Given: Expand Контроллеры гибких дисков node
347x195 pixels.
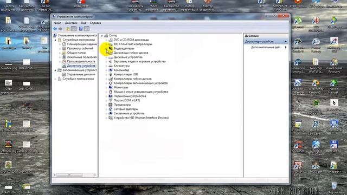Looking at the screenshot, I should [x=106, y=79].
